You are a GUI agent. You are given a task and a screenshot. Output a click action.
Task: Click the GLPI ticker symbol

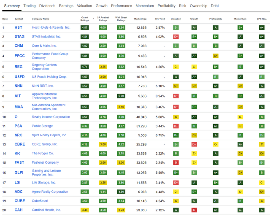19,173
